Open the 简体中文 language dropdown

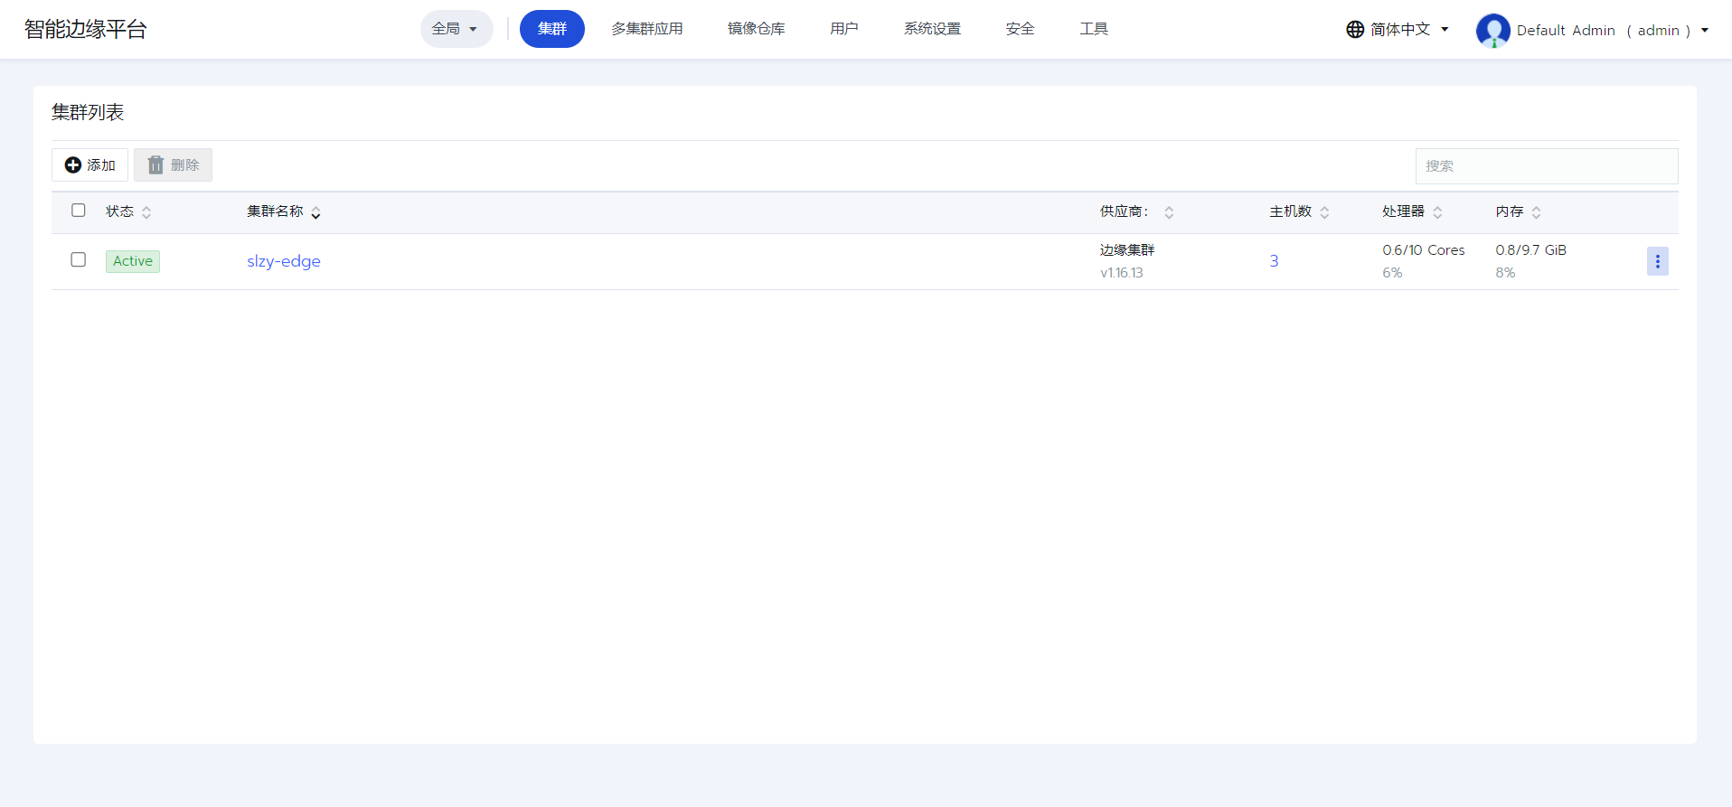coord(1408,30)
